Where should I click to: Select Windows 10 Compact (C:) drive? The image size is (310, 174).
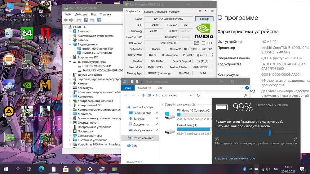[188, 114]
